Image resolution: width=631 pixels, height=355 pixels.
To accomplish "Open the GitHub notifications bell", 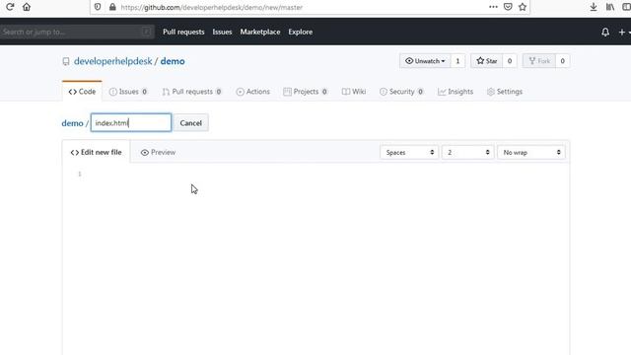I will point(605,32).
